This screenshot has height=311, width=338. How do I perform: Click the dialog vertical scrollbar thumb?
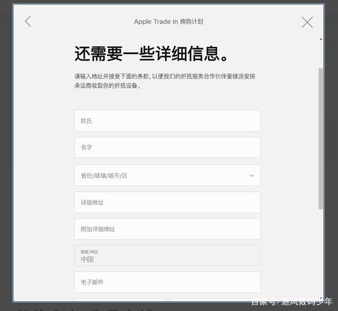click(x=321, y=139)
